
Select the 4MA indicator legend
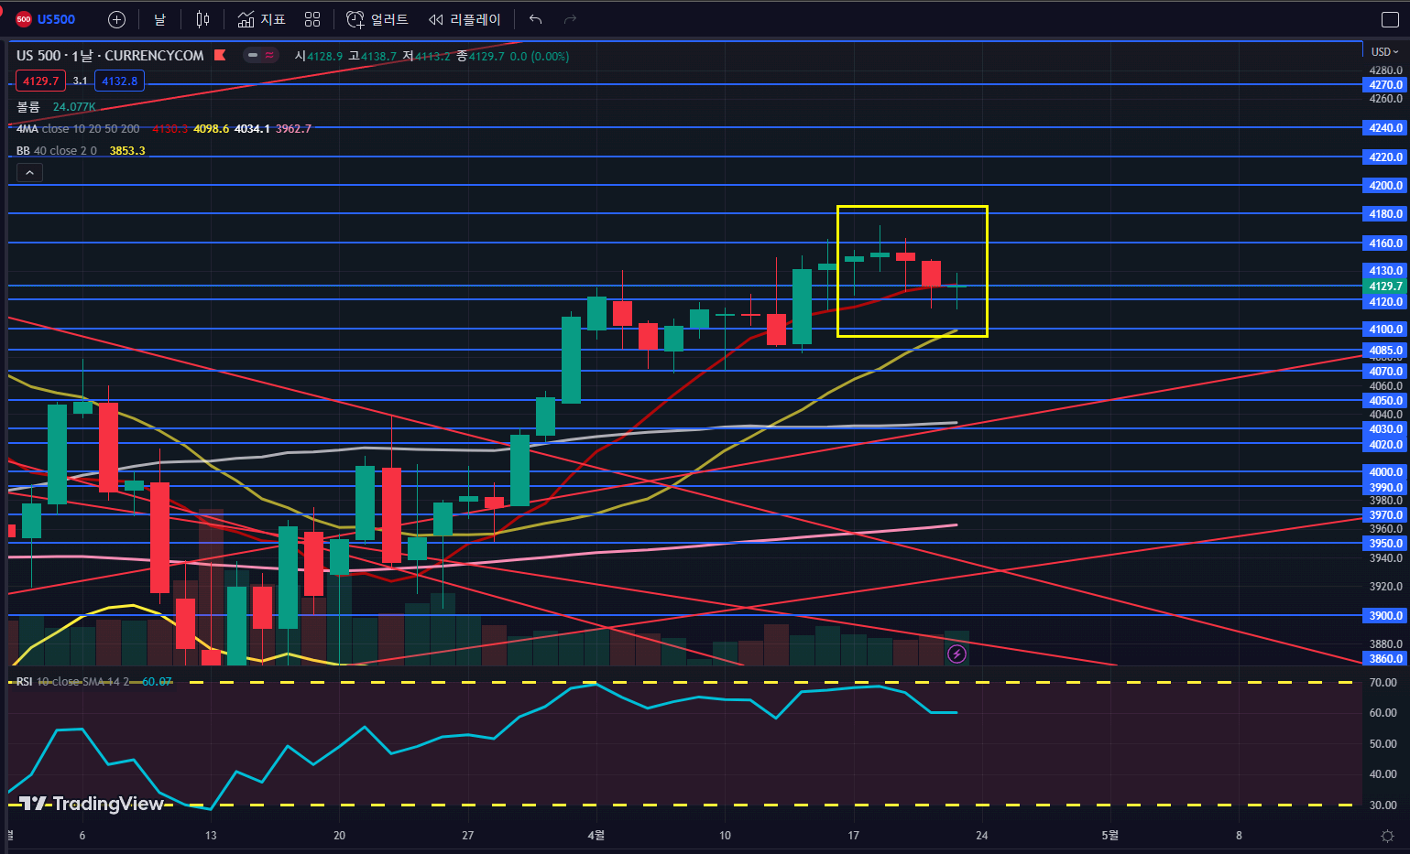[78, 129]
